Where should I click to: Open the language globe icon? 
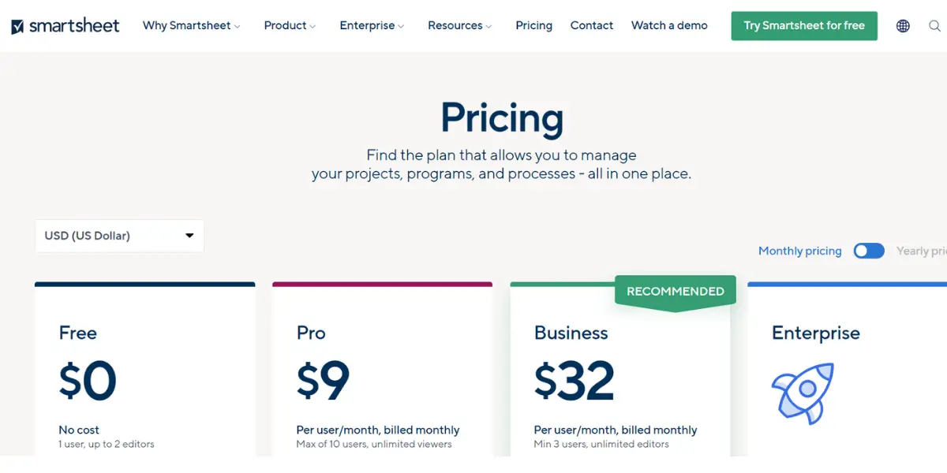click(903, 26)
